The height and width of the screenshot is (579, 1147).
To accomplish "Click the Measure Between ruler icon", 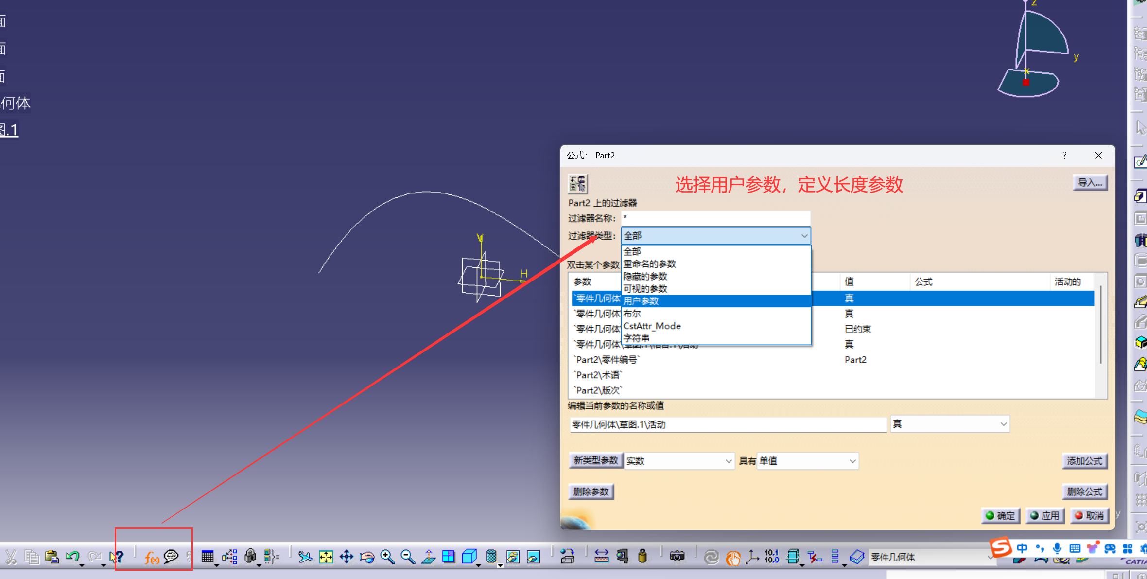I will 601,557.
